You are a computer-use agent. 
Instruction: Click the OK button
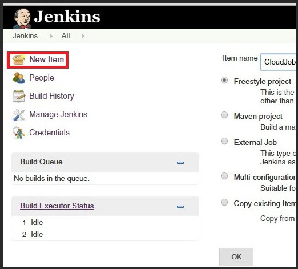tap(236, 257)
